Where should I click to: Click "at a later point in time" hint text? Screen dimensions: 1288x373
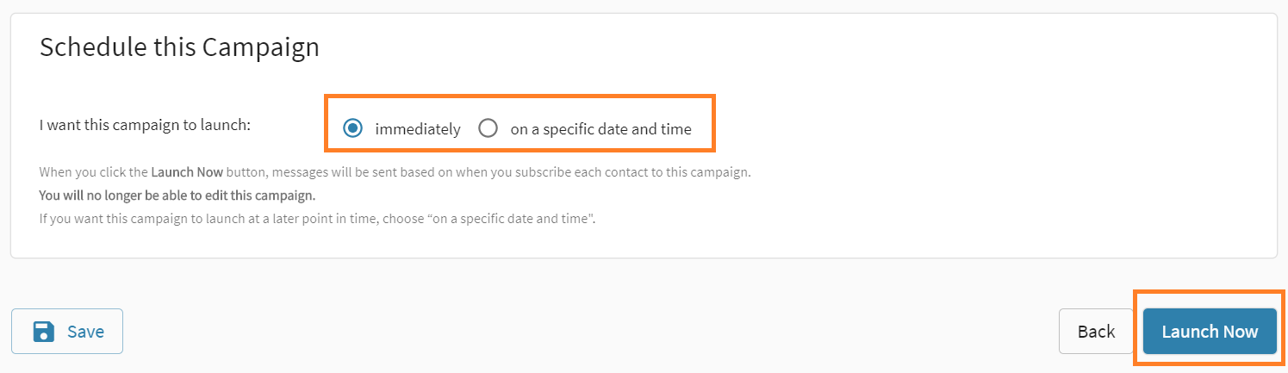coord(276,218)
